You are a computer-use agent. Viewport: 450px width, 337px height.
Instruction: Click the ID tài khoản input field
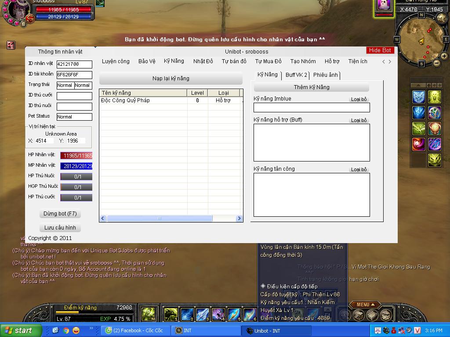pyautogui.click(x=74, y=75)
